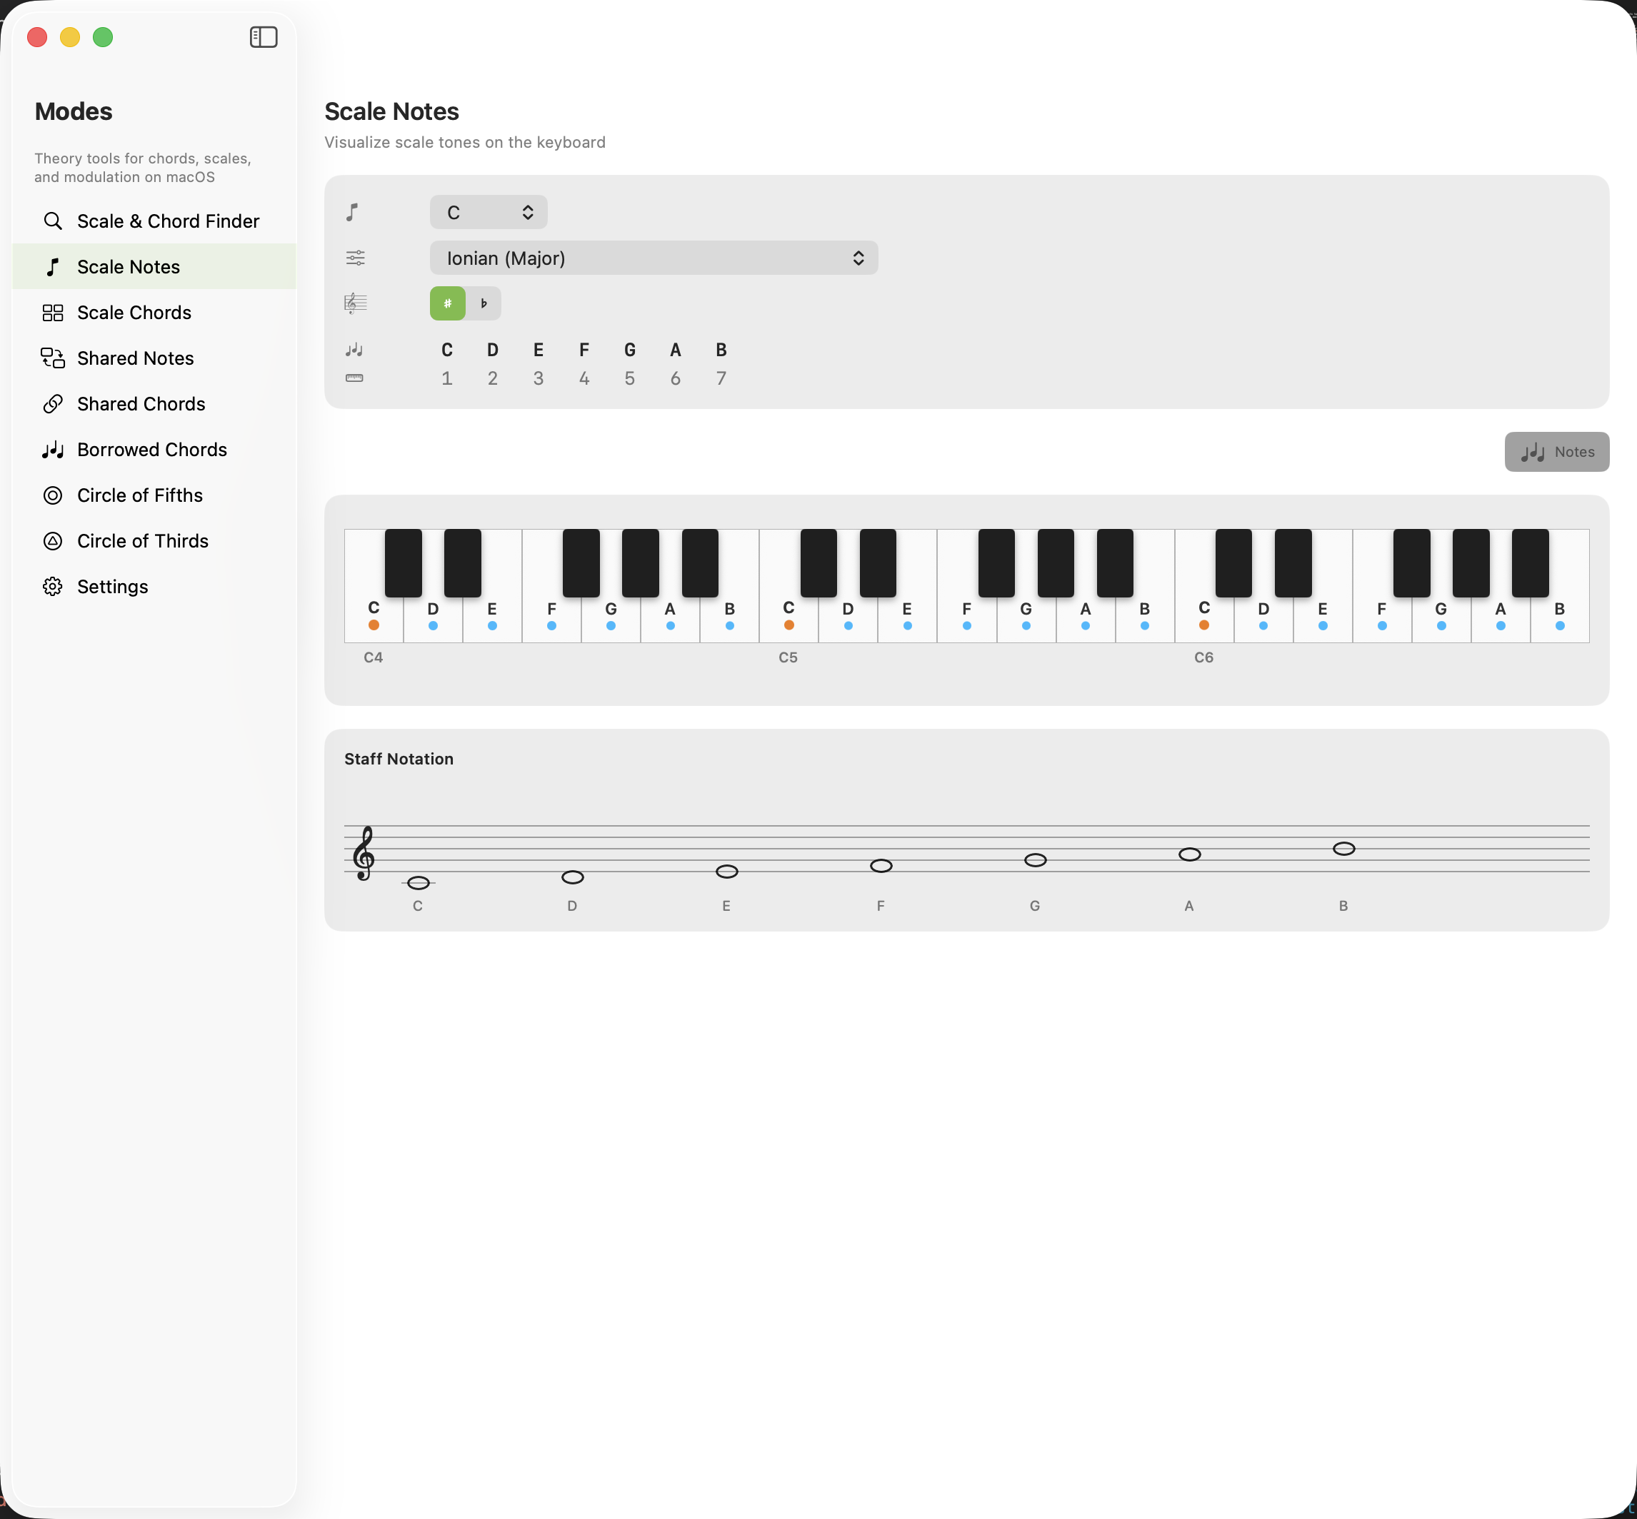This screenshot has width=1637, height=1519.
Task: Click the Notes display button above keyboard
Action: (1556, 451)
